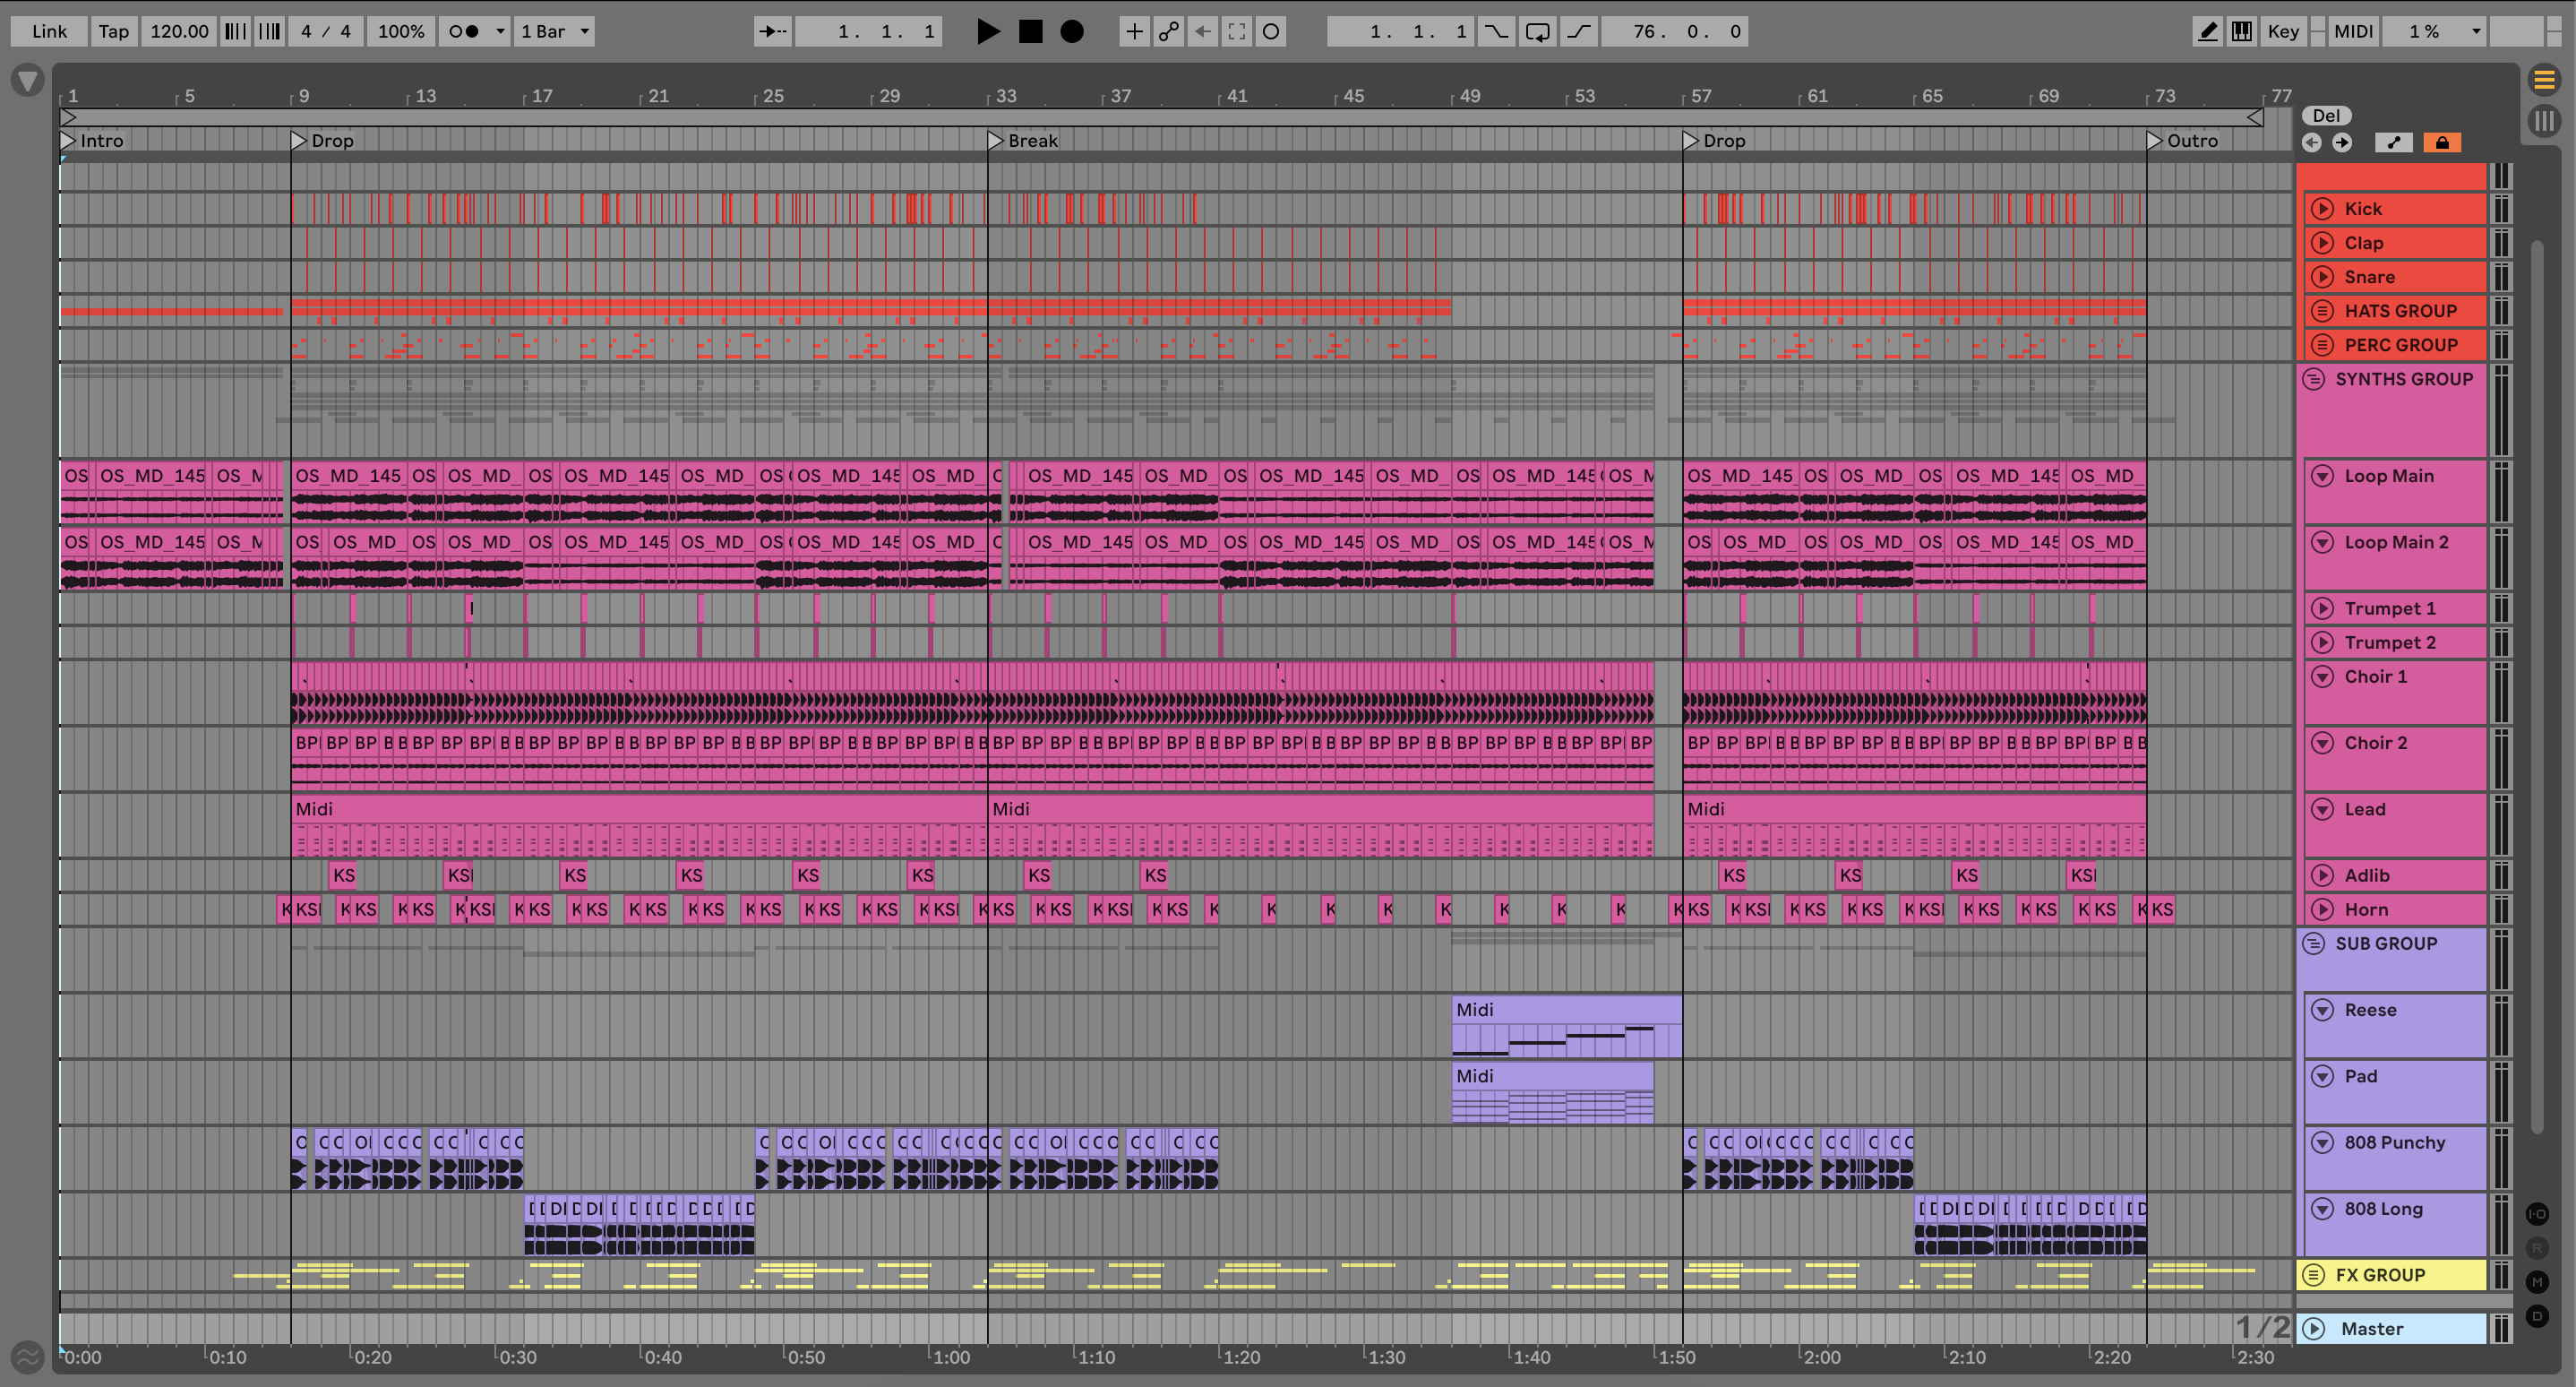This screenshot has width=2576, height=1387.
Task: Fold the SYNTHS GROUP track
Action: [x=2313, y=379]
